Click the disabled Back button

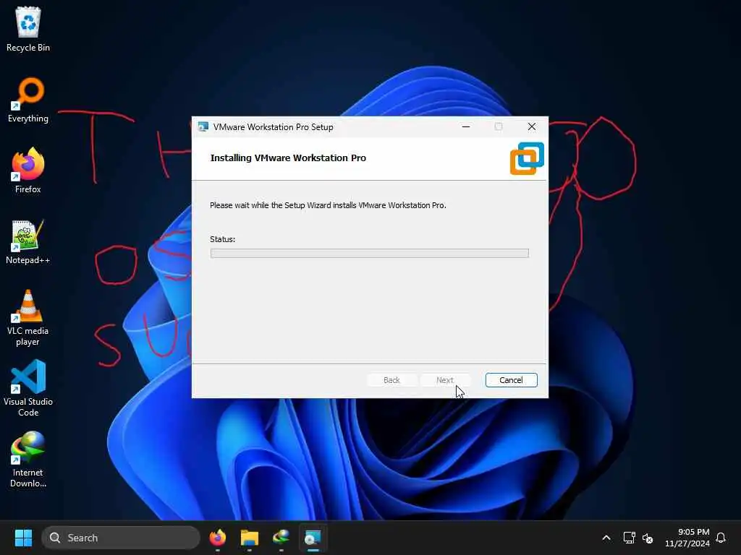pyautogui.click(x=391, y=380)
